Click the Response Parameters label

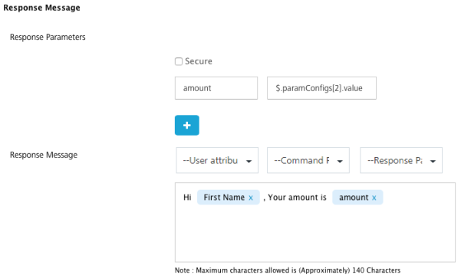click(48, 38)
